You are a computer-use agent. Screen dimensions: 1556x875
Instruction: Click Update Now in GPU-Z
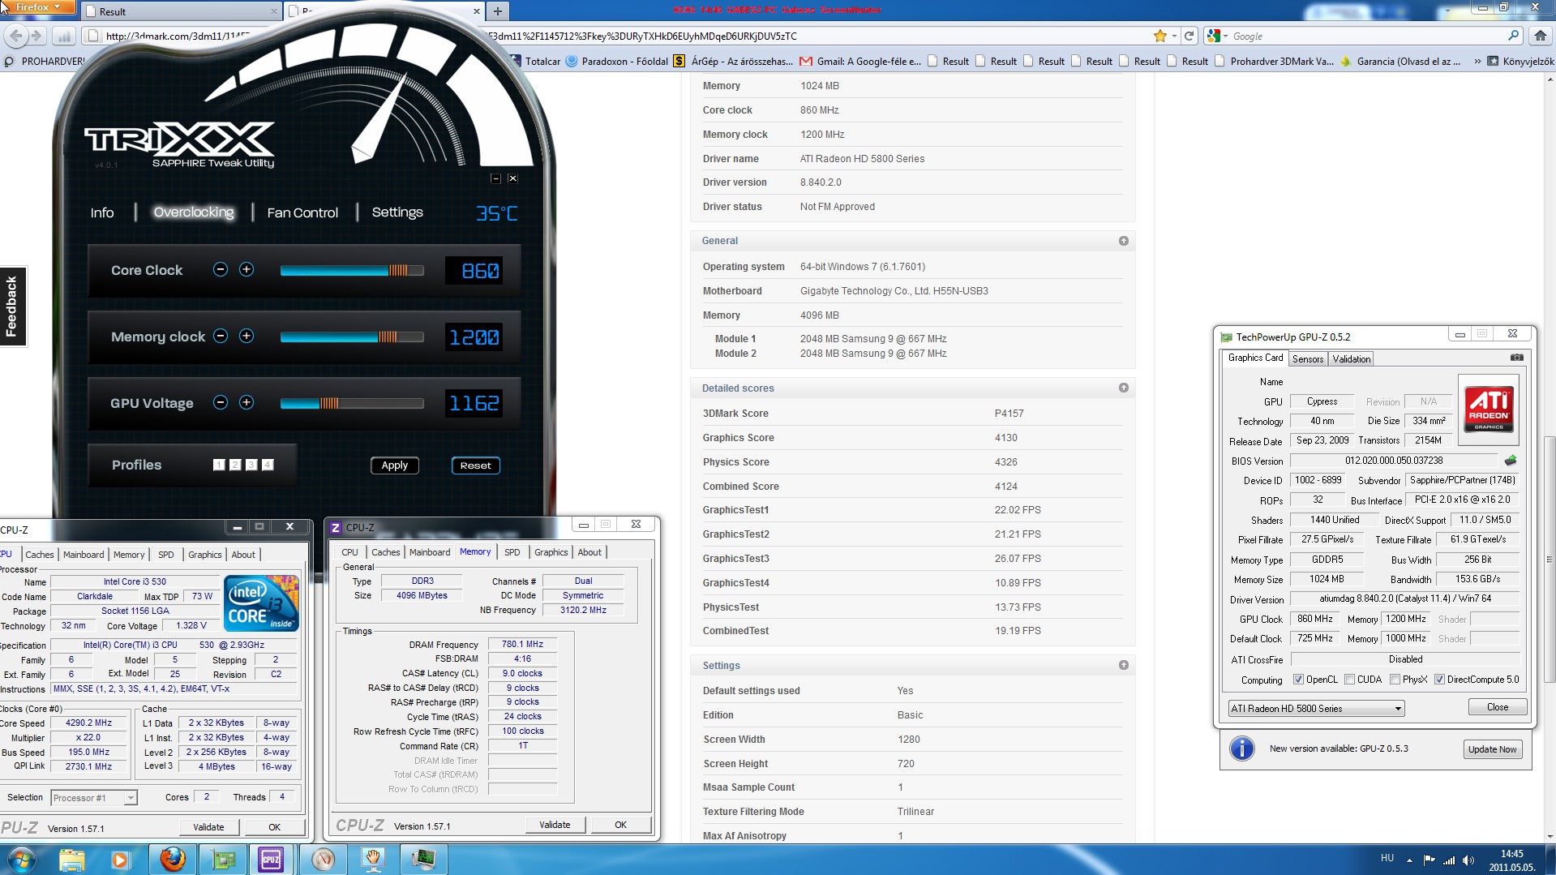(x=1492, y=749)
